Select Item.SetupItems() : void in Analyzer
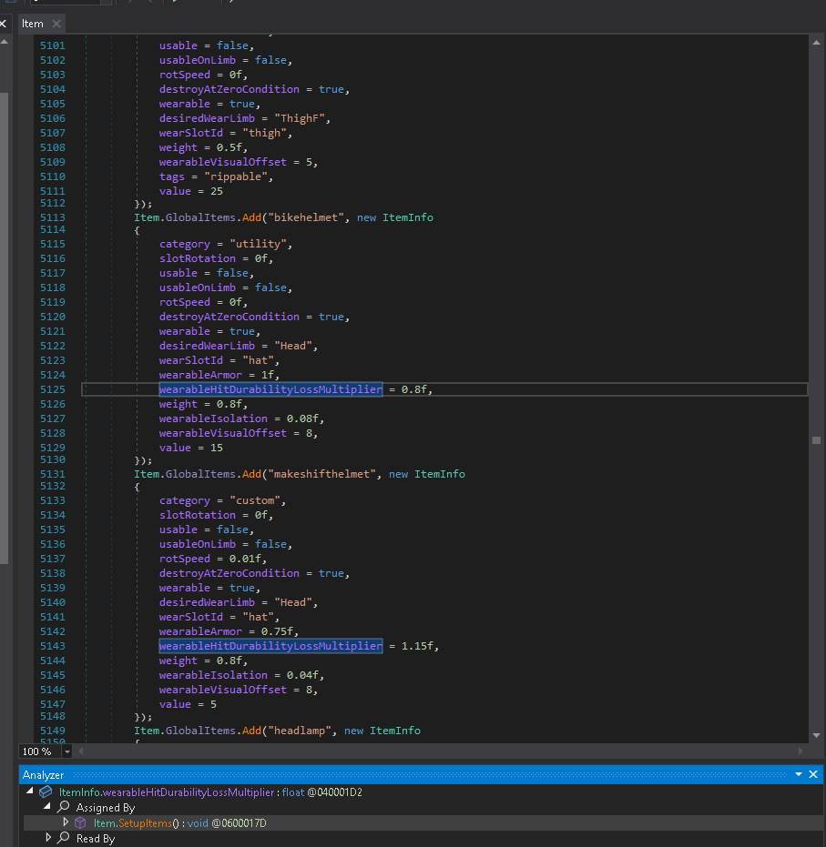Screen dimensions: 826x847 pos(180,823)
